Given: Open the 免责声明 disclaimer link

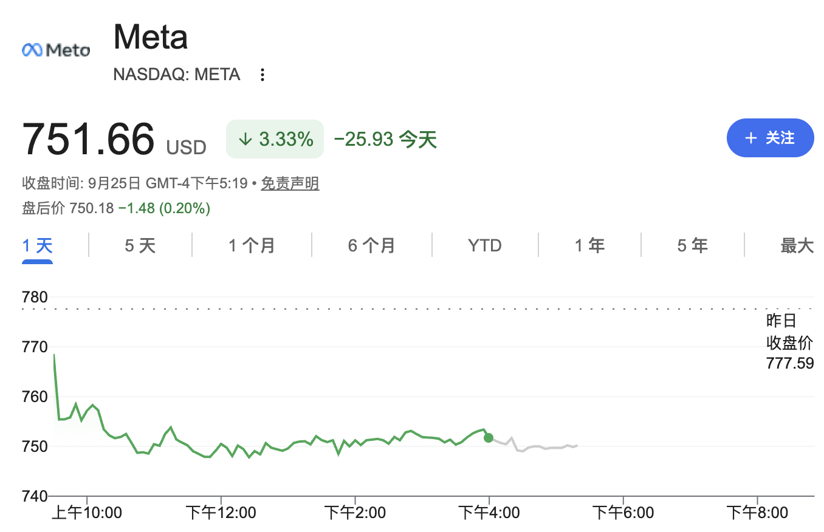Looking at the screenshot, I should tap(290, 183).
